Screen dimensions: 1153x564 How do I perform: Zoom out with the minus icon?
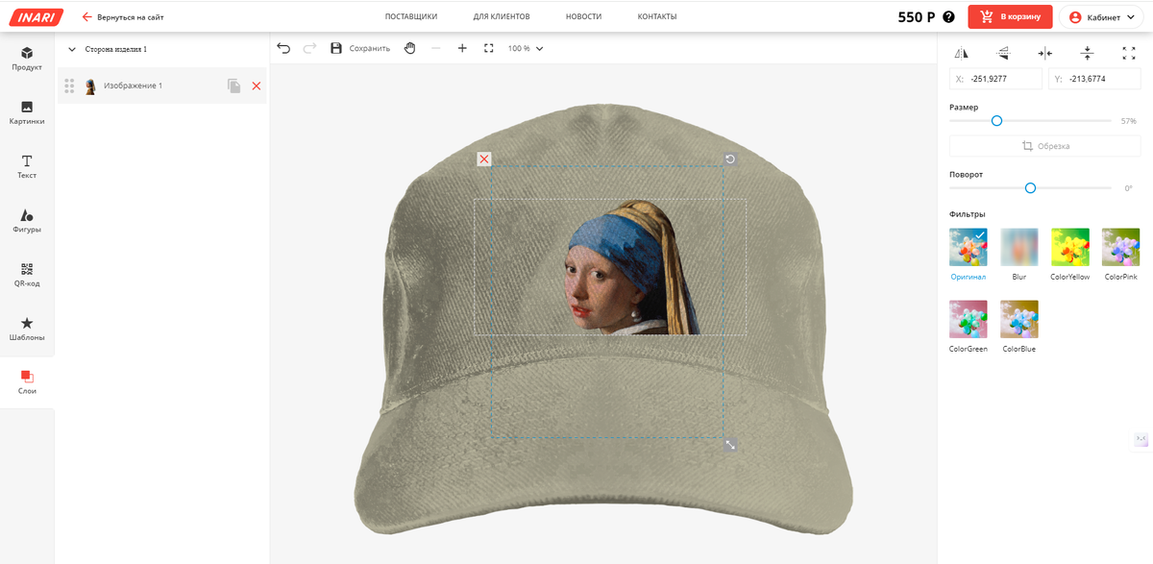coord(436,48)
